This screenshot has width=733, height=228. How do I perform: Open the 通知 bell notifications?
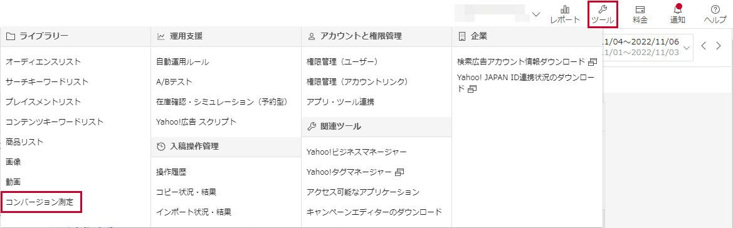[x=677, y=9]
